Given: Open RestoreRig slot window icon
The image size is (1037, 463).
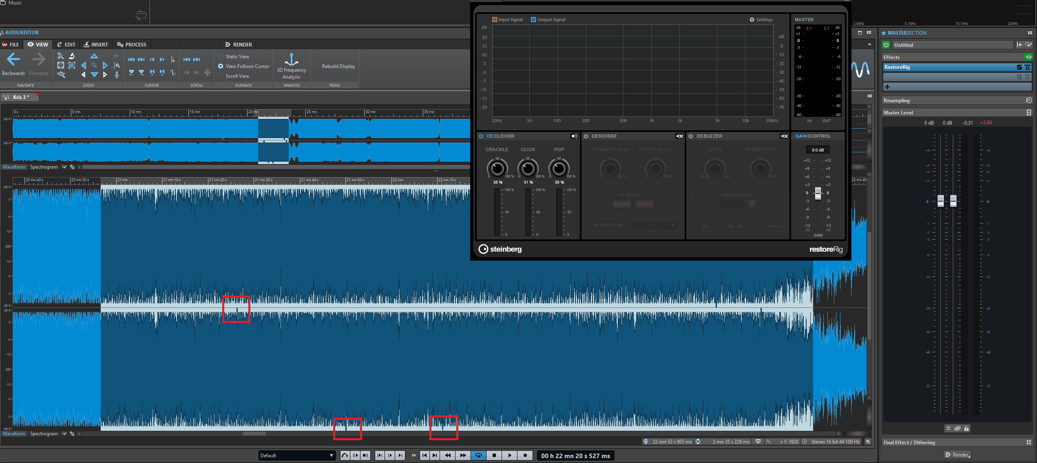Looking at the screenshot, I should pos(1028,67).
